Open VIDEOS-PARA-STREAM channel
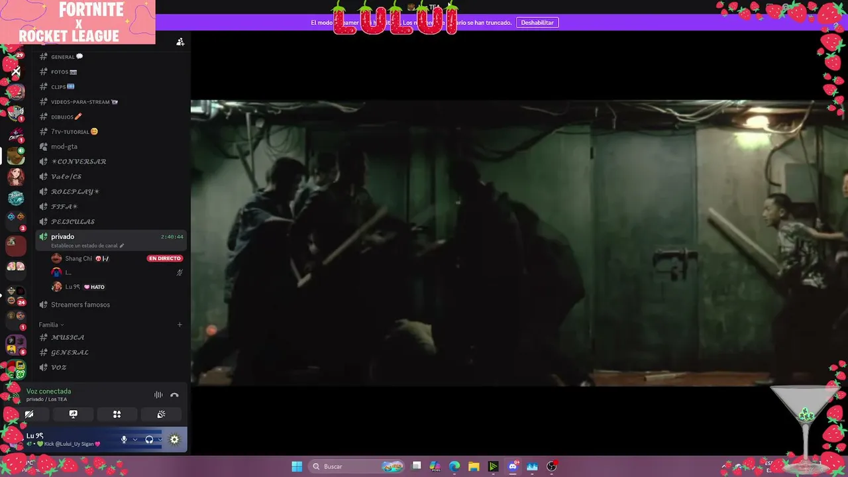The width and height of the screenshot is (848, 477). [x=110, y=102]
